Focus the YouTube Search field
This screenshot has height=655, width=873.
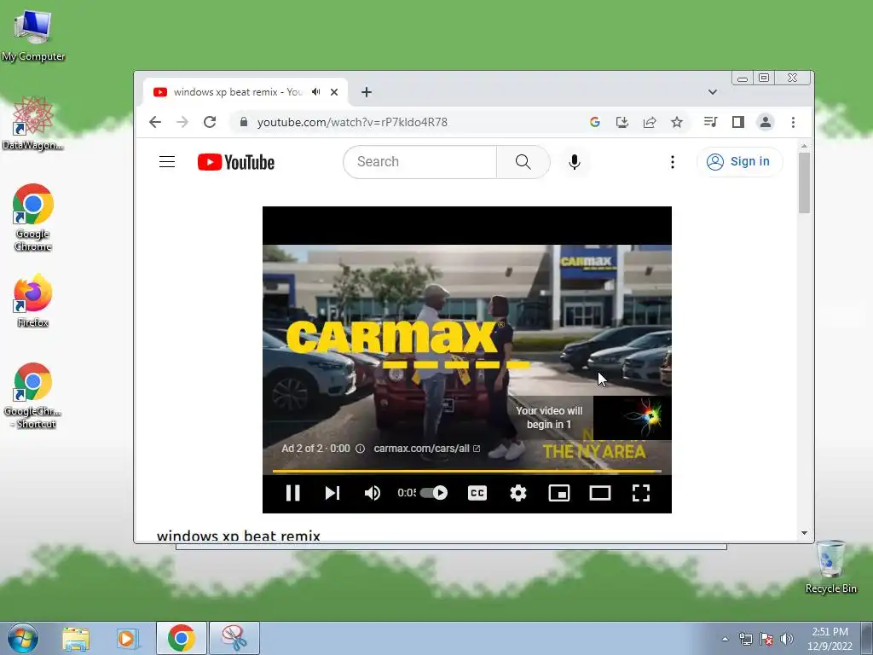pyautogui.click(x=419, y=162)
